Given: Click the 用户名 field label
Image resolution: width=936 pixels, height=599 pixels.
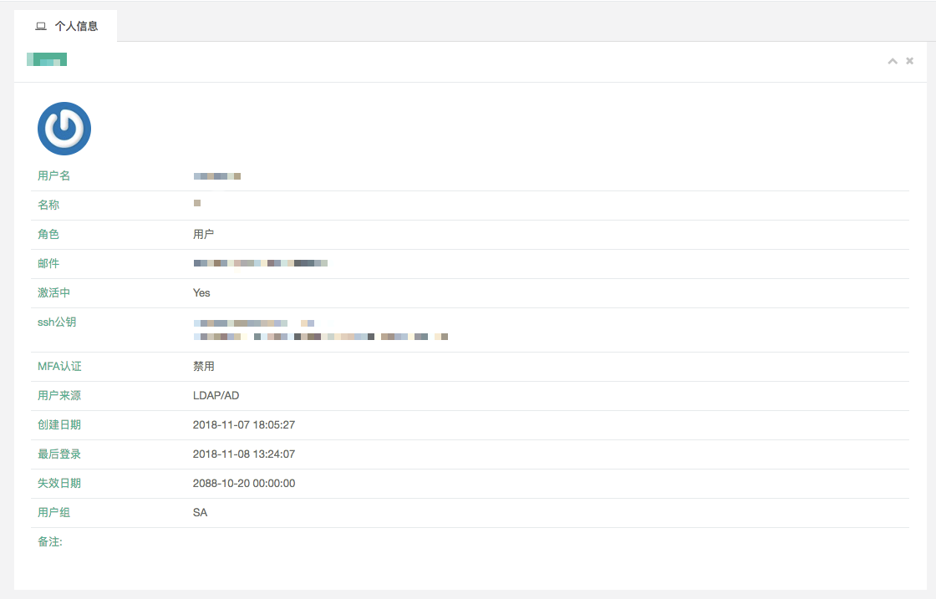Looking at the screenshot, I should [53, 176].
